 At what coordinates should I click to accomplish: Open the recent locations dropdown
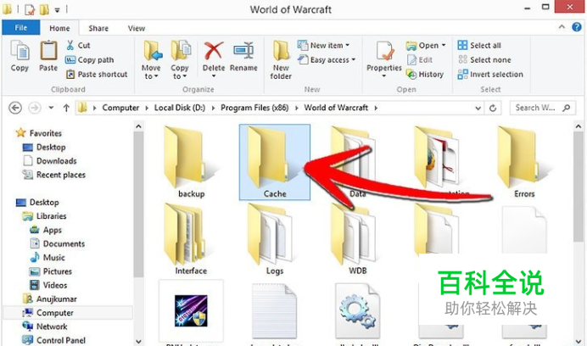pos(51,108)
